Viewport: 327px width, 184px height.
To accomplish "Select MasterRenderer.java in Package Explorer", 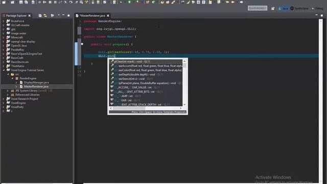I will [36, 86].
